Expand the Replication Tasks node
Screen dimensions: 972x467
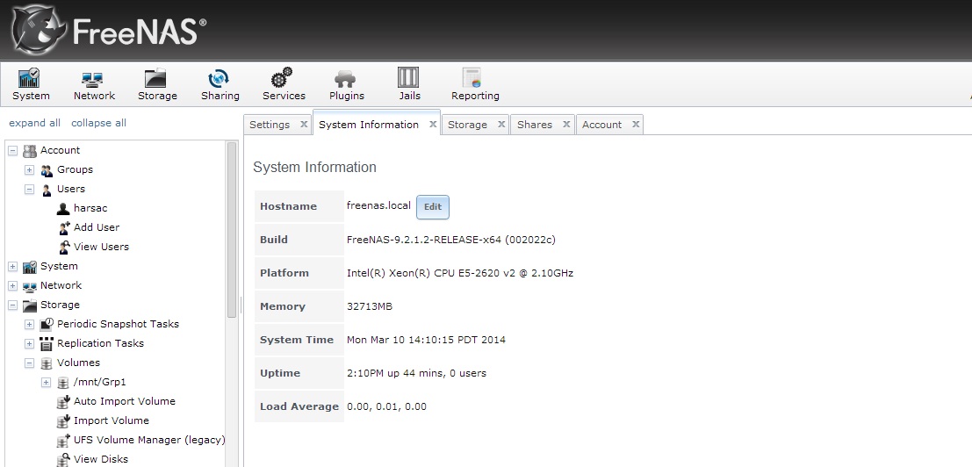[x=29, y=343]
